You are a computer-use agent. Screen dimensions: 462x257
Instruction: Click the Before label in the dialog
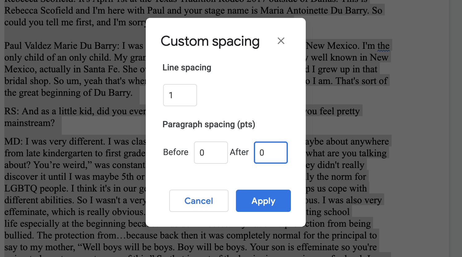[175, 152]
